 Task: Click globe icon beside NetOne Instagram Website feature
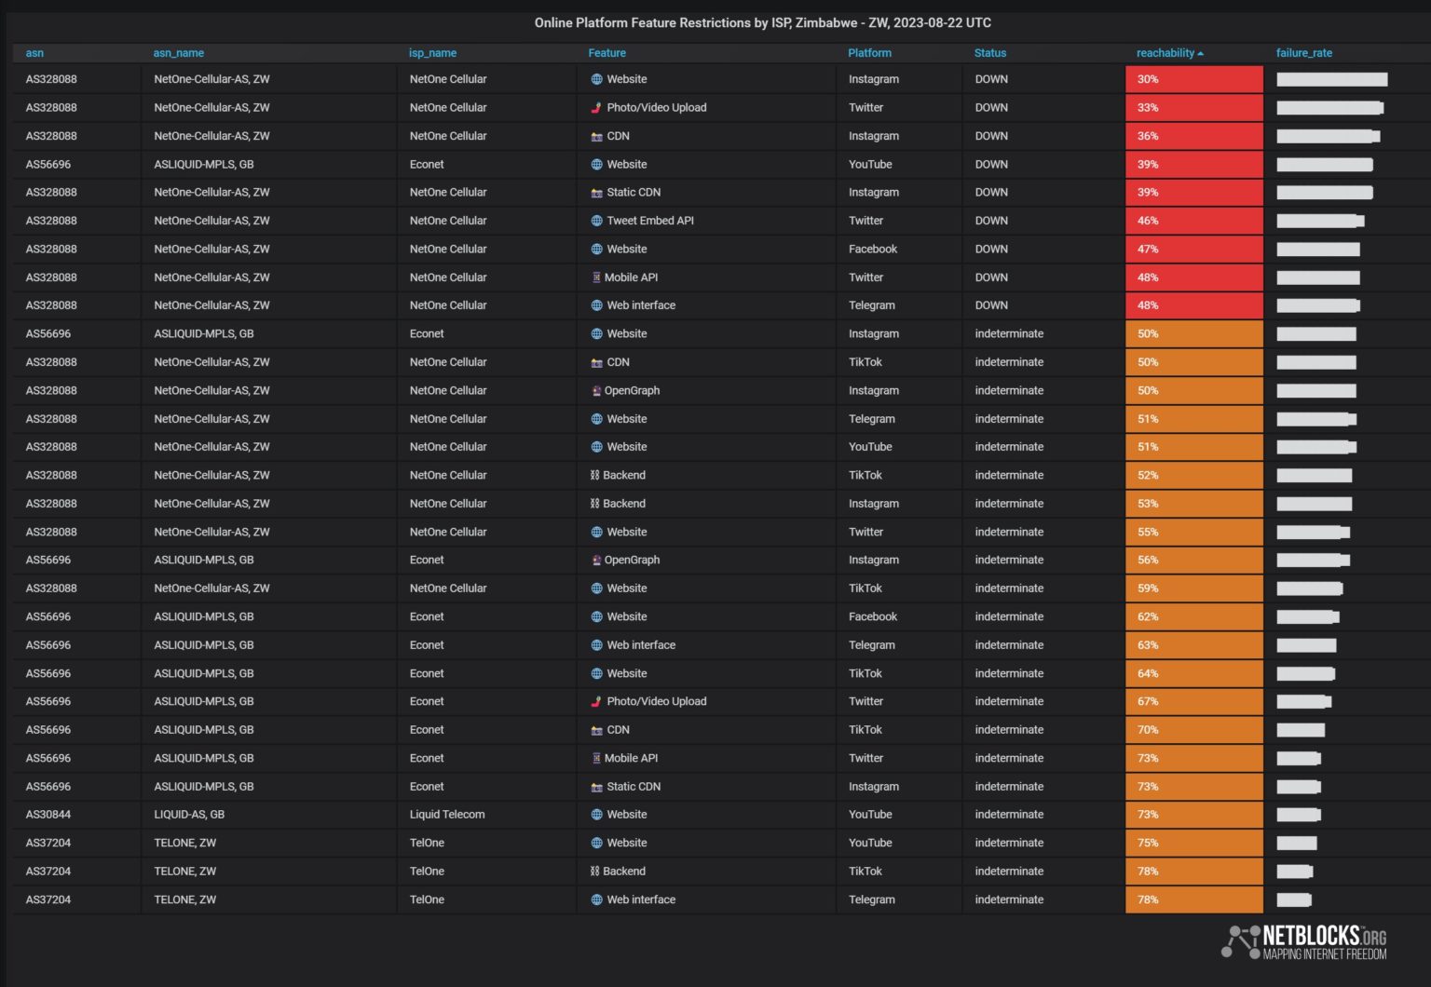pos(596,80)
